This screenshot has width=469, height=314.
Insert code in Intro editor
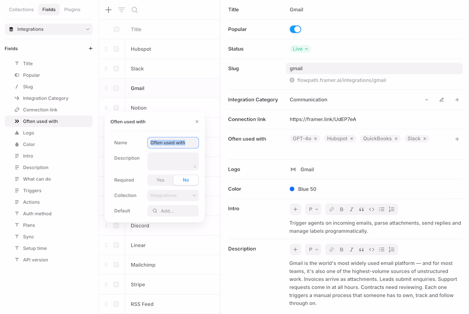(371, 209)
